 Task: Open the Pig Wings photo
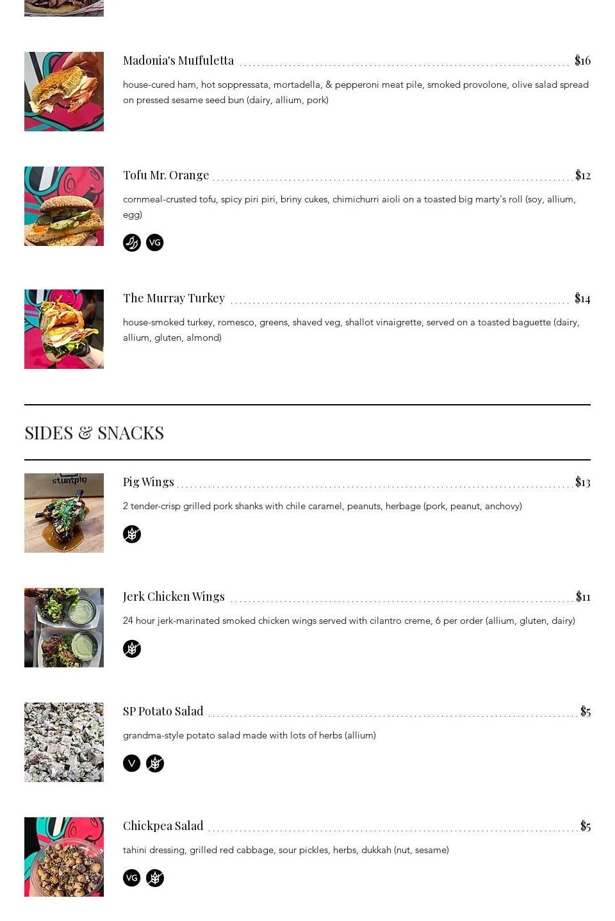(64, 513)
